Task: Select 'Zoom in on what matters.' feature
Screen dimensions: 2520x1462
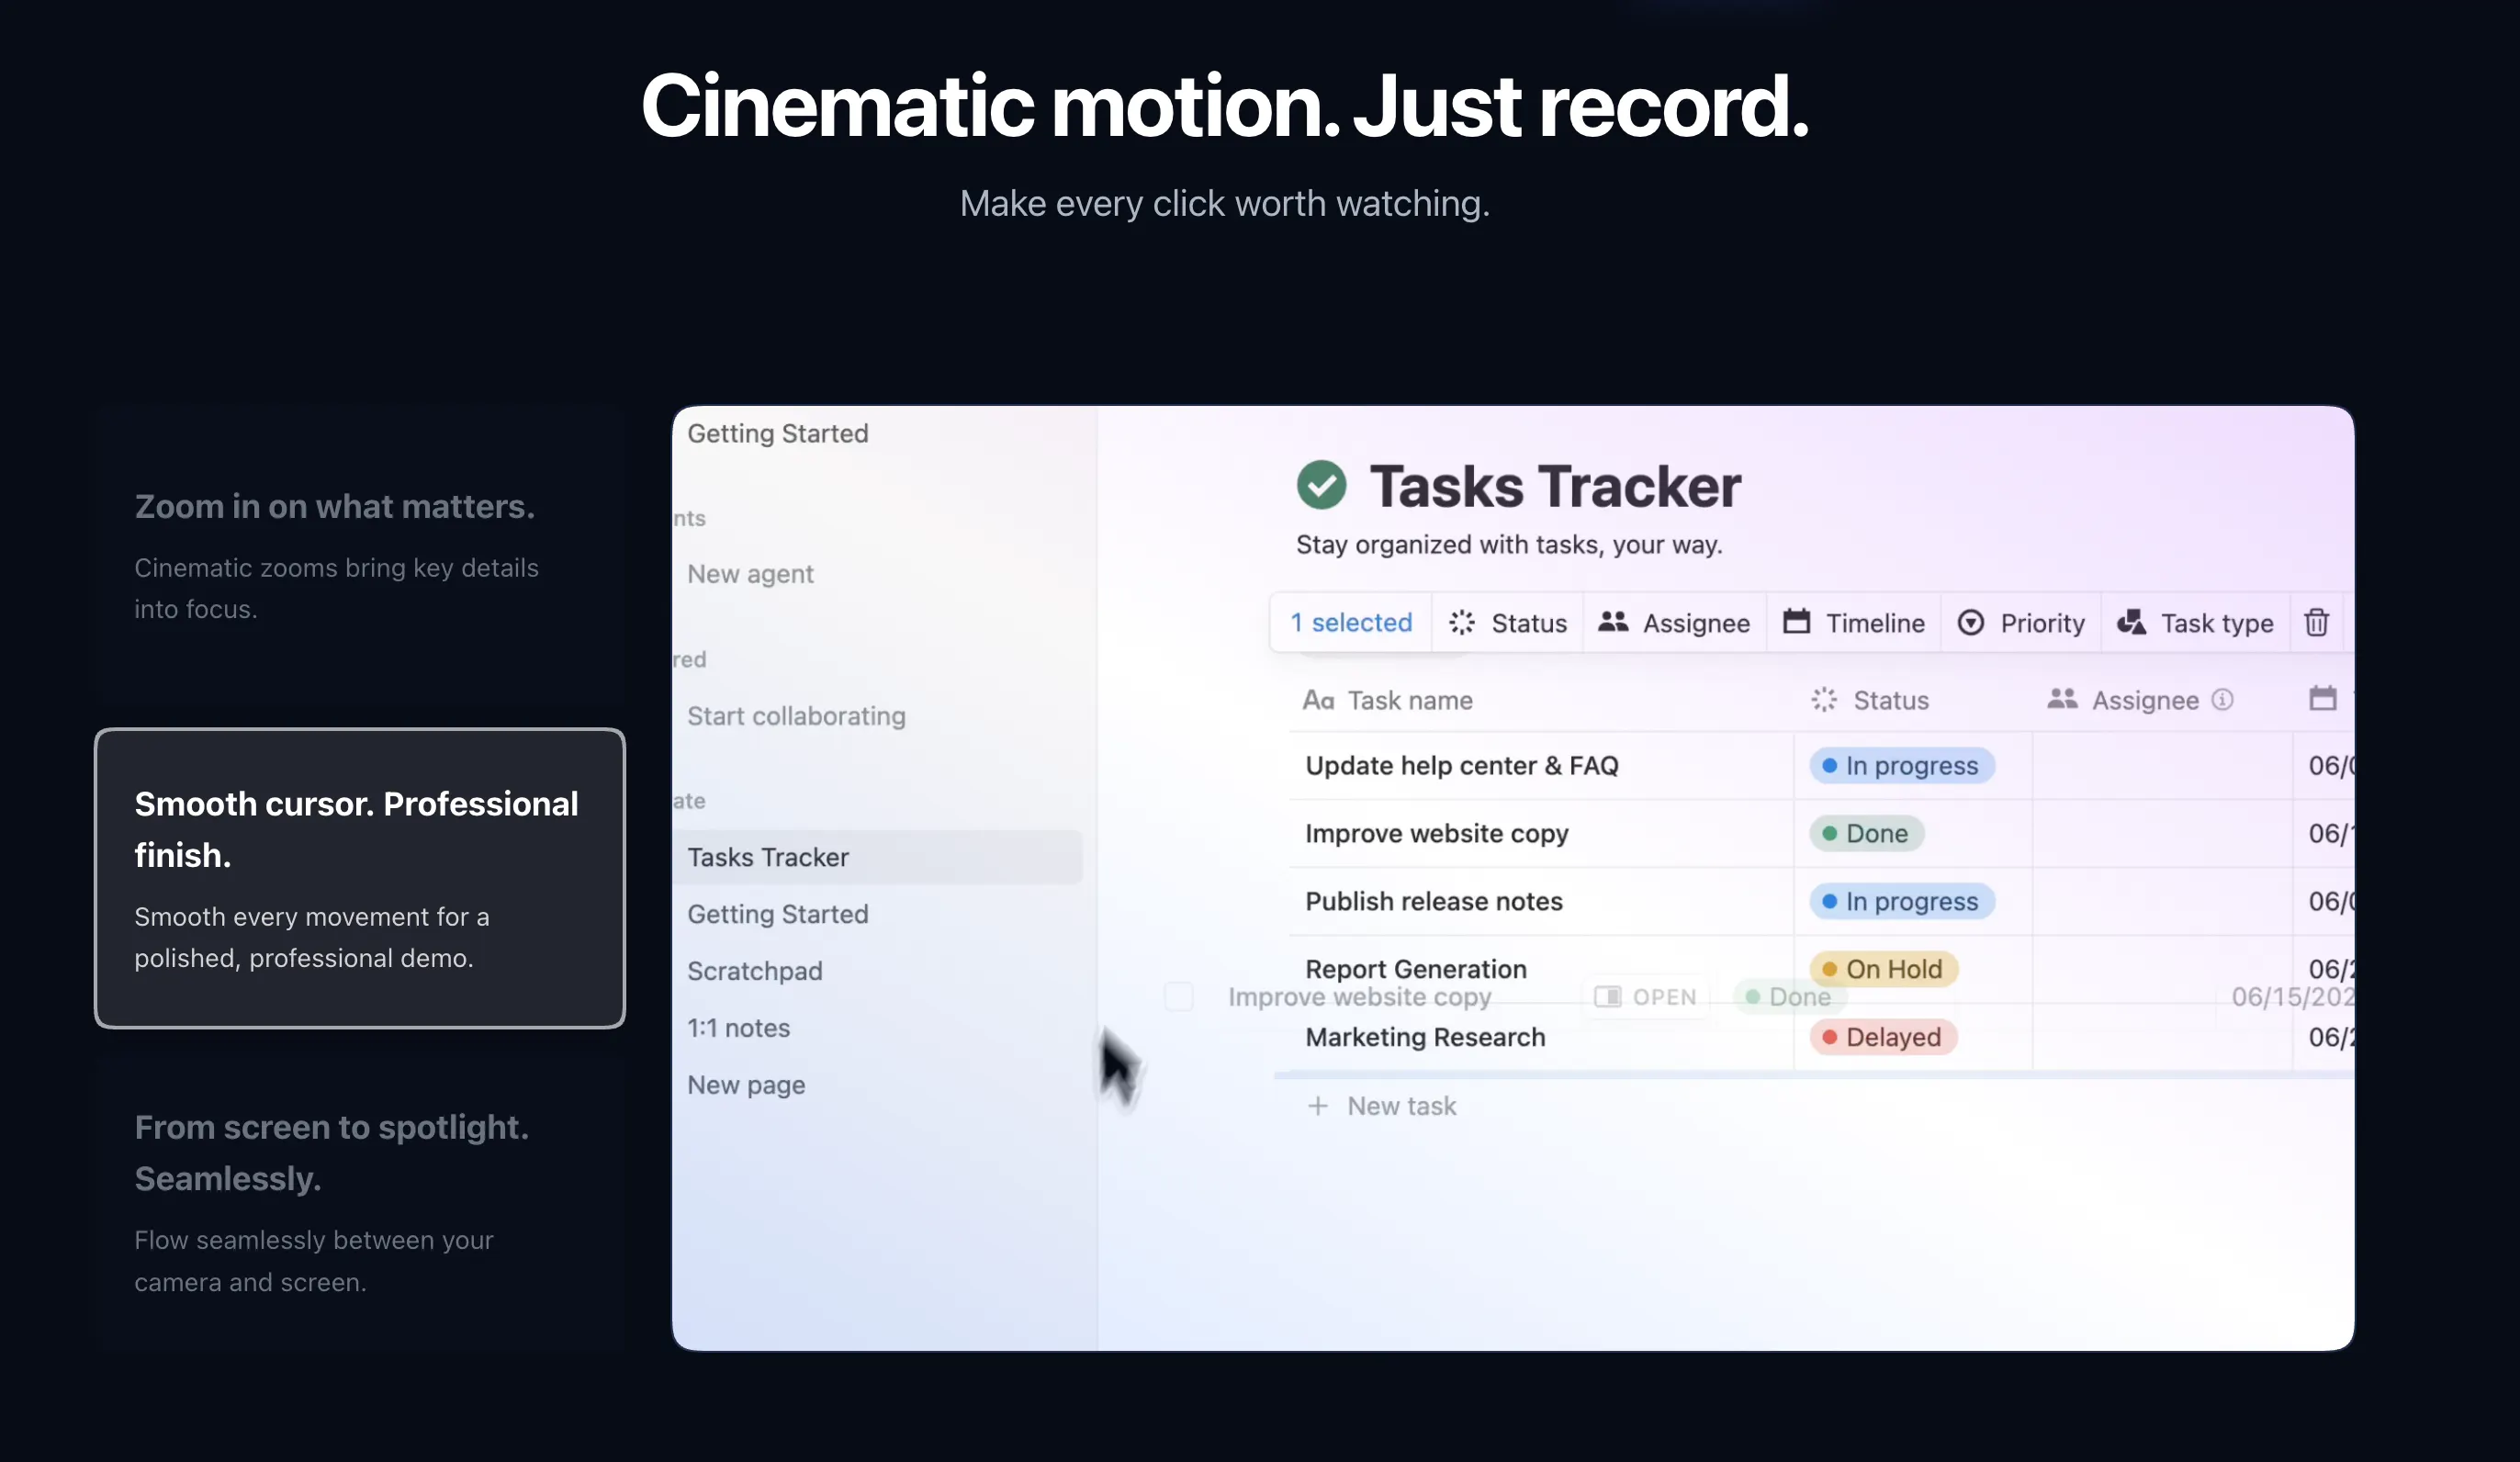Action: click(360, 556)
